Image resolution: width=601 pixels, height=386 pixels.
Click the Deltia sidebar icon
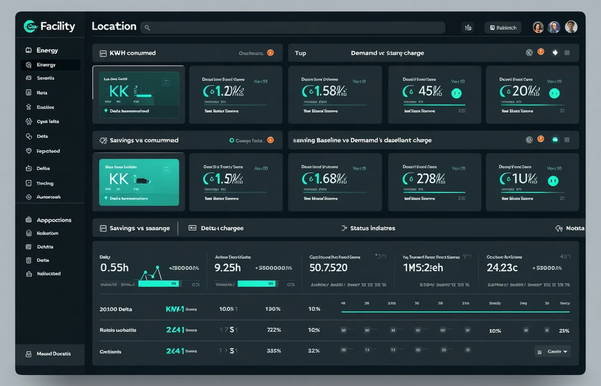click(x=29, y=169)
